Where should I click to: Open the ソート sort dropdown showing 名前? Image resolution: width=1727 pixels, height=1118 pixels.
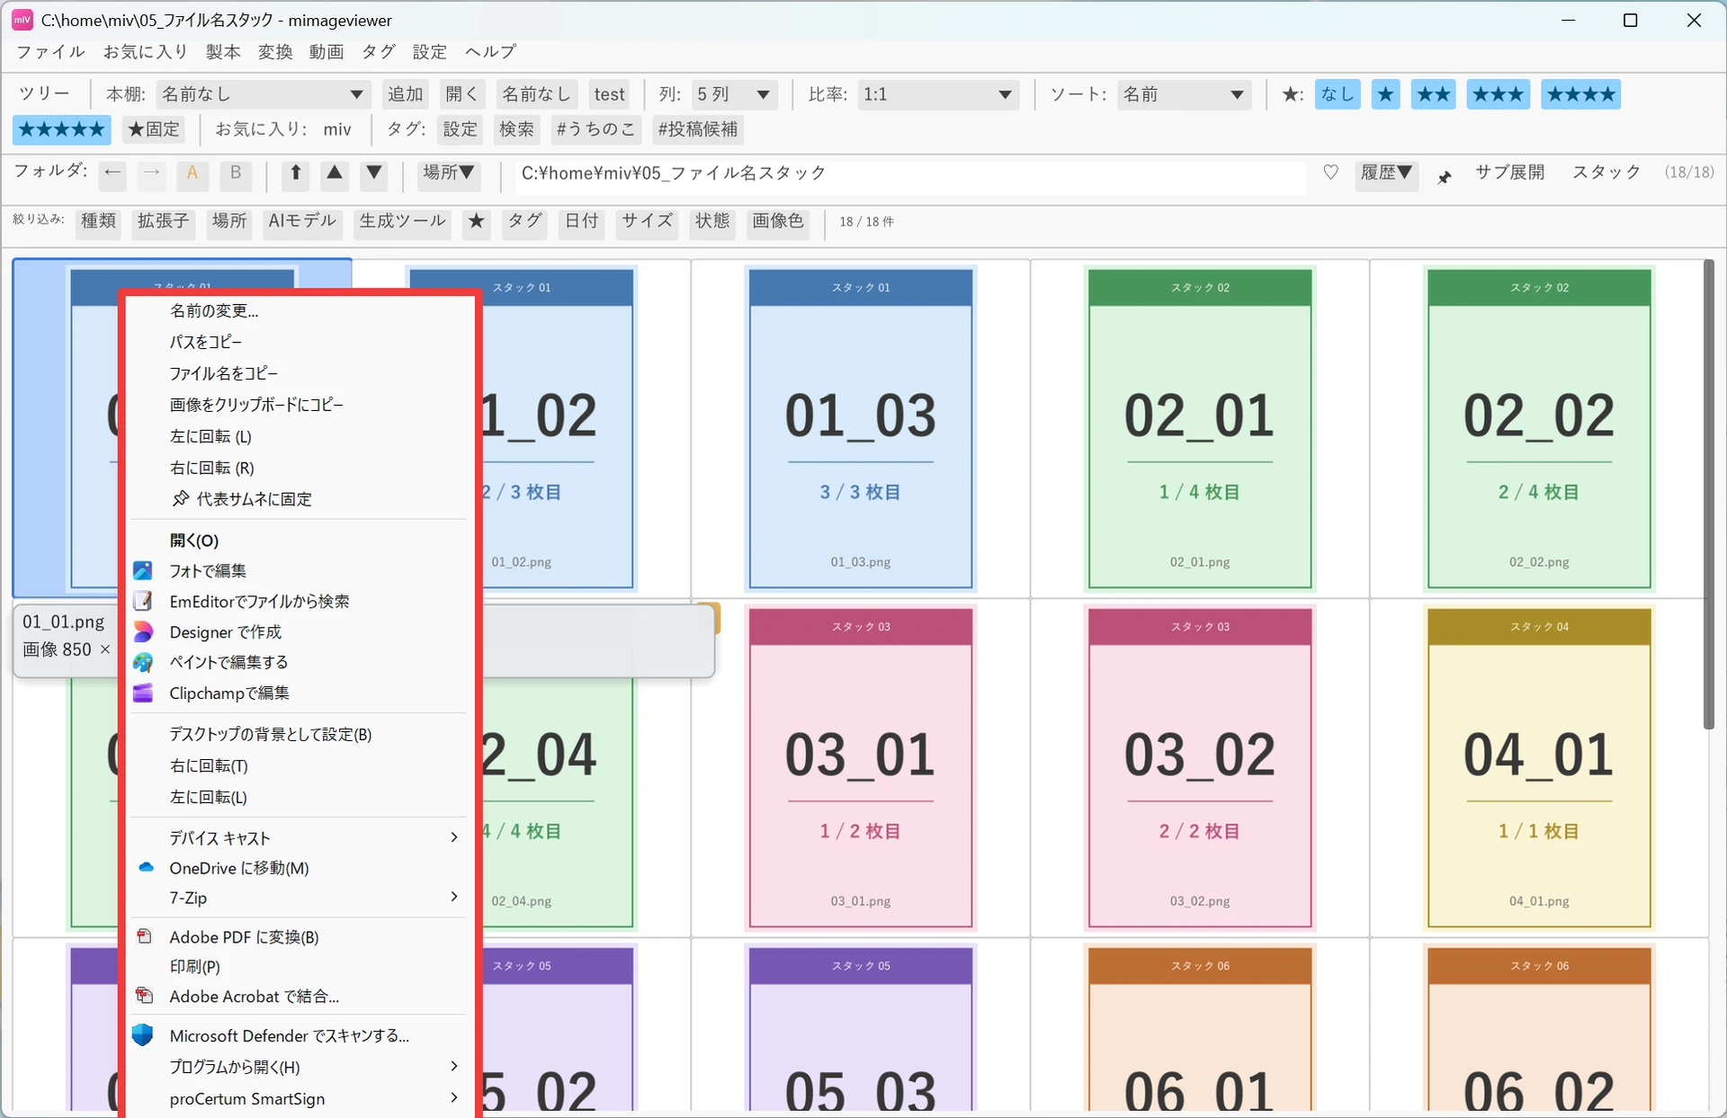1184,94
